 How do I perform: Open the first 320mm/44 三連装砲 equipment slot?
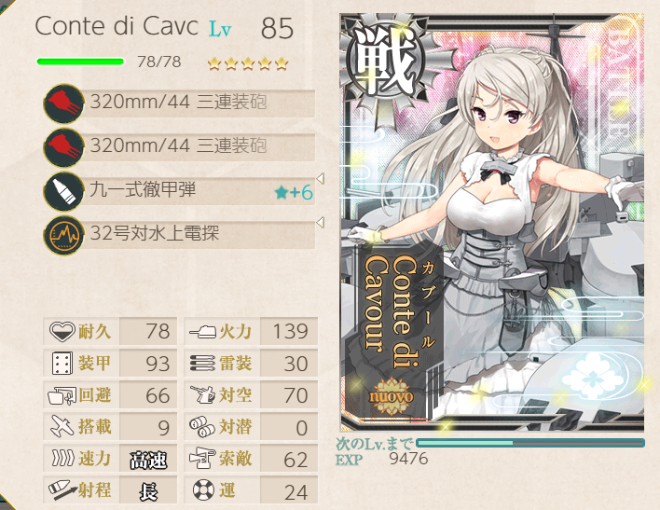tap(180, 103)
